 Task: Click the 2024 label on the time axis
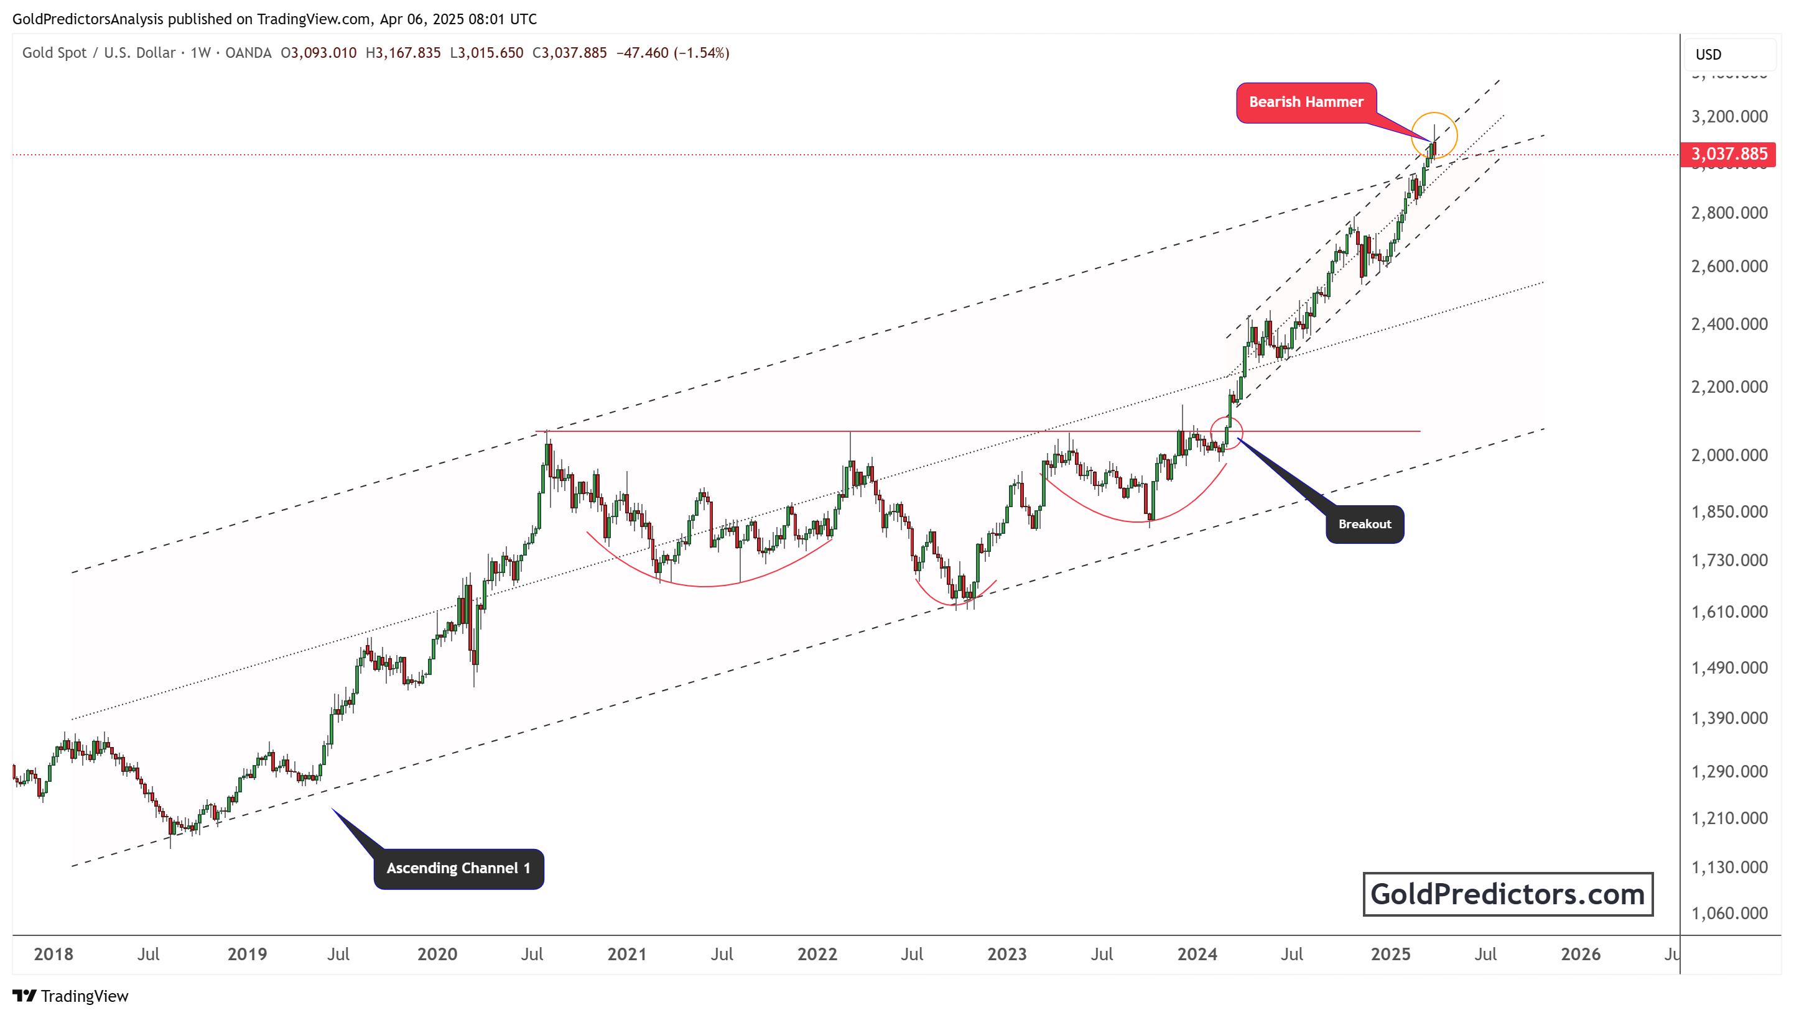(x=1196, y=953)
